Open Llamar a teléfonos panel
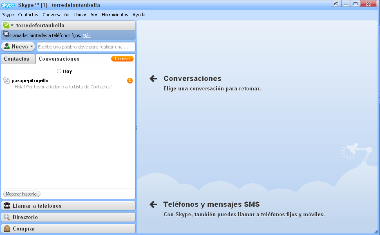 [68, 206]
